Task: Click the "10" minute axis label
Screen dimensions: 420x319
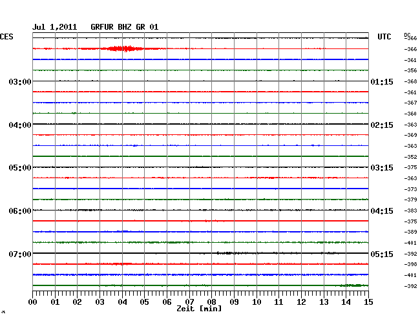Action: (257, 302)
